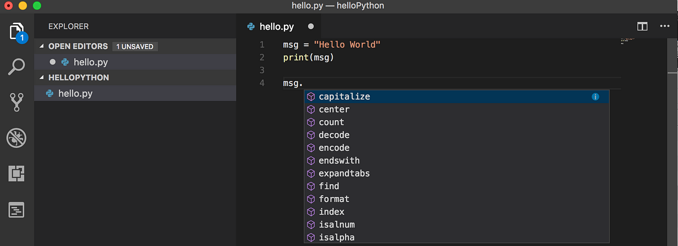Choose expandtabs from the suggestions
This screenshot has width=678, height=246.
456,173
